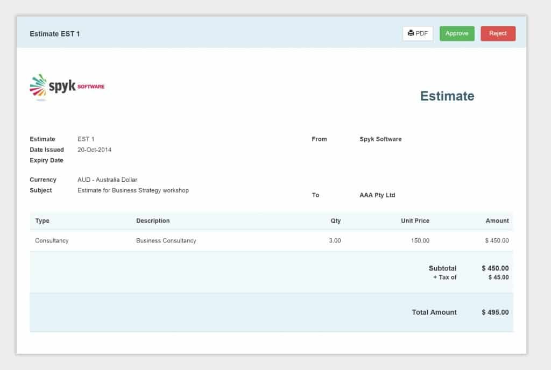The height and width of the screenshot is (370, 551).
Task: Click the Type column header
Action: [42, 220]
